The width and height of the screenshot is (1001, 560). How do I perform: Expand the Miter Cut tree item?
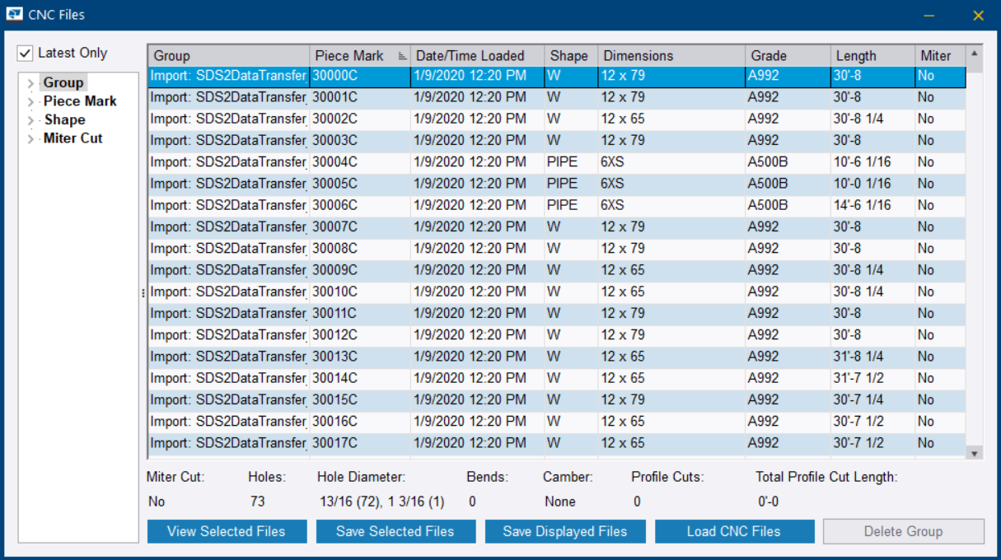31,138
